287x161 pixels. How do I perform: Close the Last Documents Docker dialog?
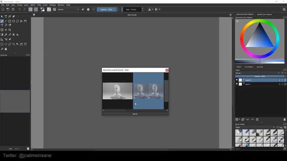[x=167, y=70]
